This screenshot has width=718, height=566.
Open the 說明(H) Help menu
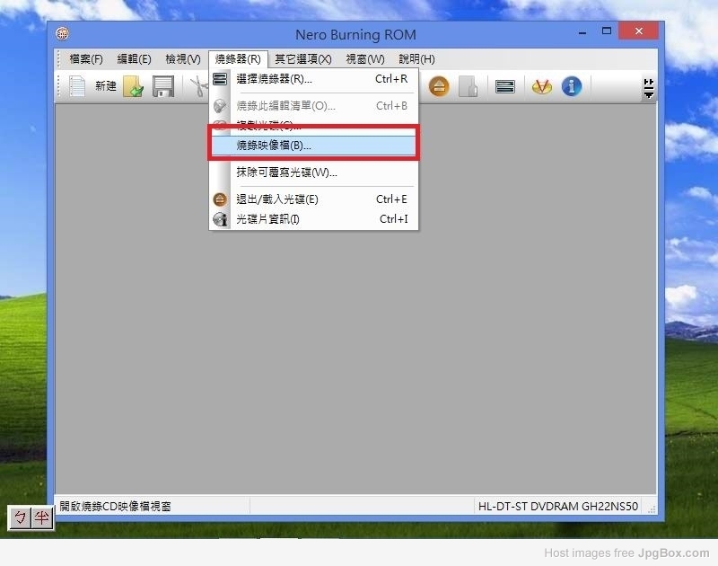pyautogui.click(x=416, y=59)
